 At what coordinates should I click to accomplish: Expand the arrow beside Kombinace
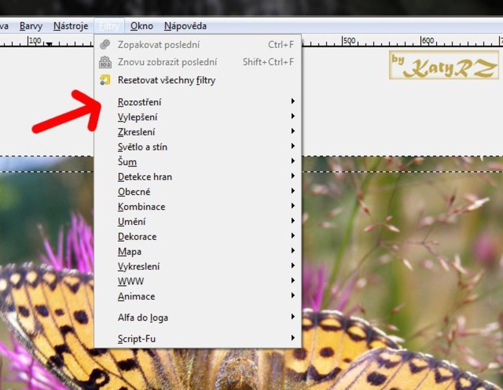click(292, 206)
